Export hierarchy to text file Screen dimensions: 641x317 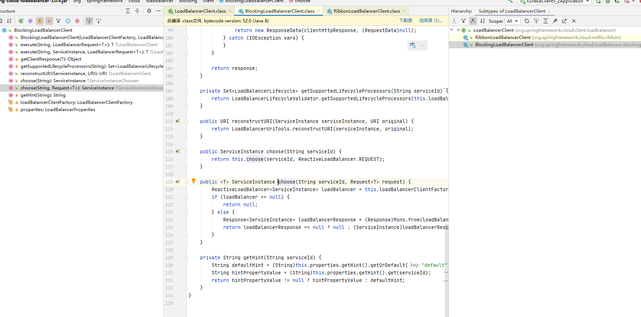coord(564,21)
